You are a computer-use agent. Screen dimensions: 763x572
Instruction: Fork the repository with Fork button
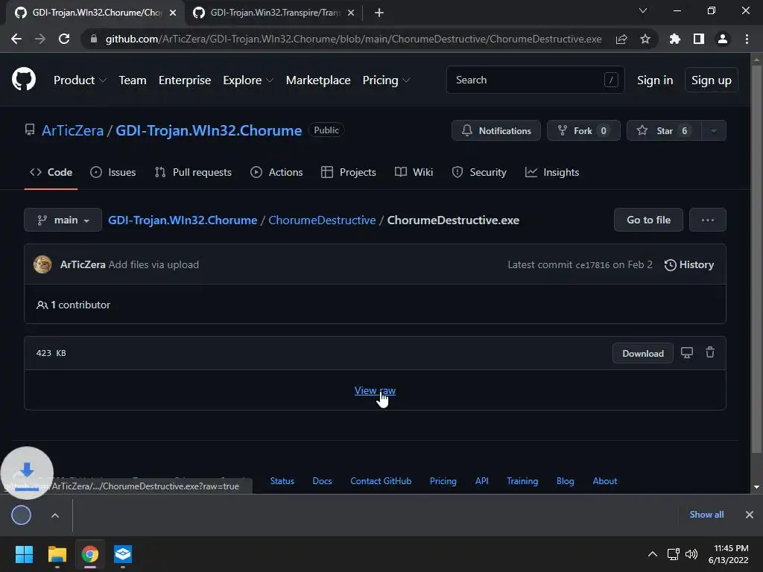583,130
